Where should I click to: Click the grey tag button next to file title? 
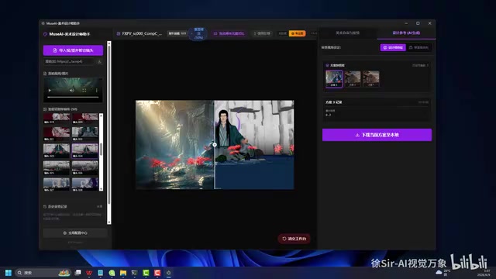(177, 33)
